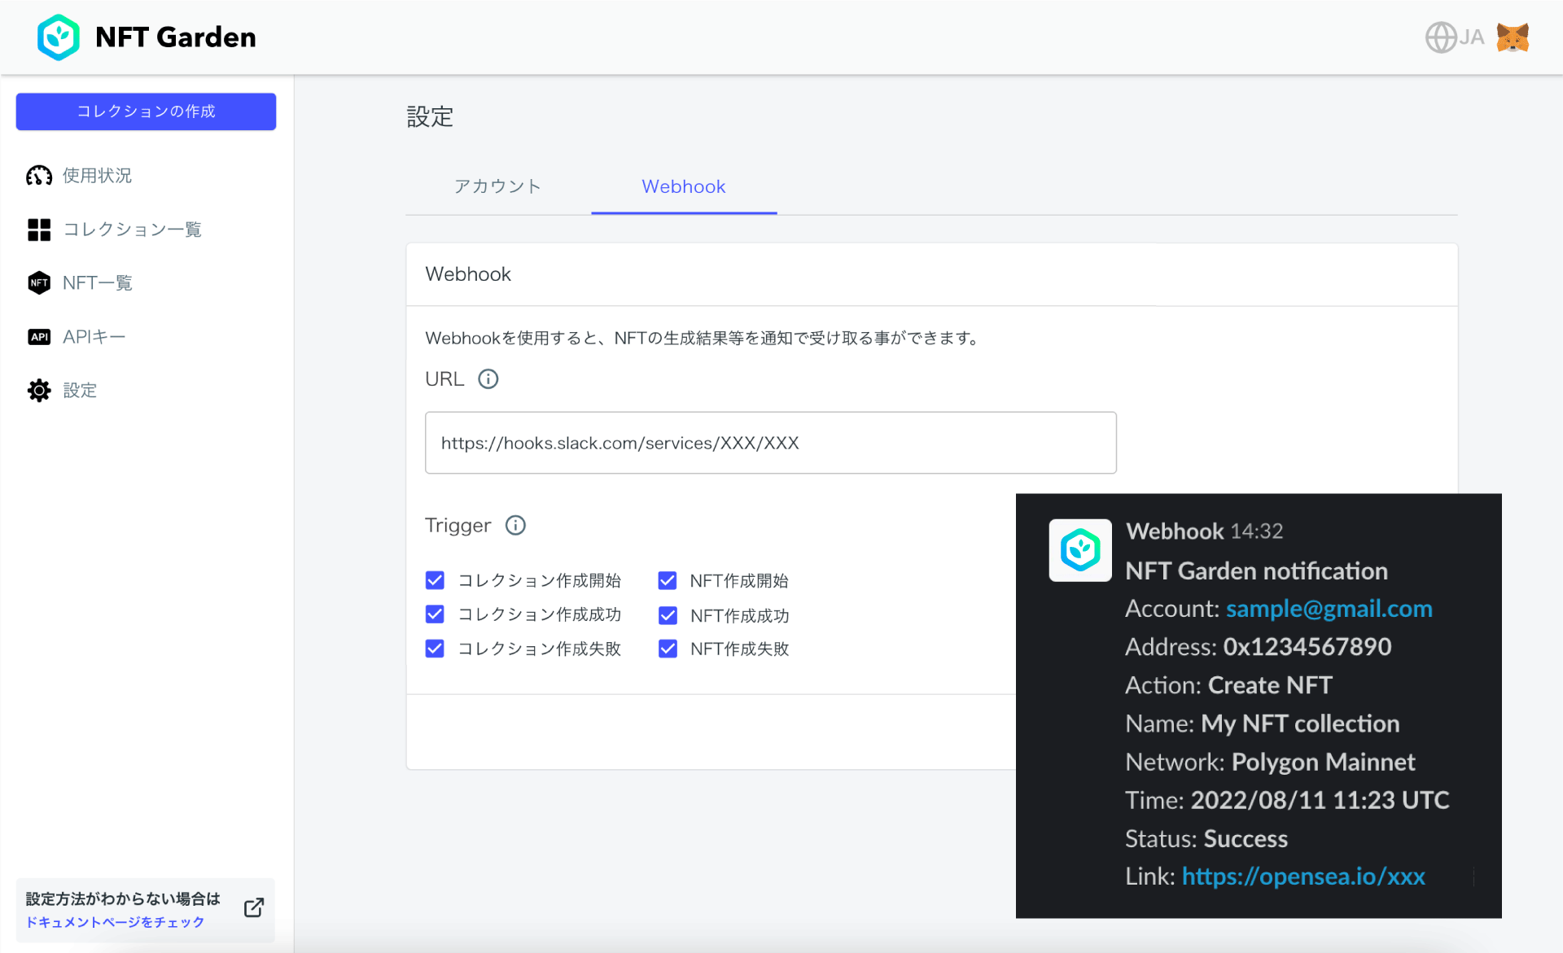Viewport: 1563px width, 953px height.
Task: Open コレクション一覧 via the grid icon
Action: click(38, 229)
